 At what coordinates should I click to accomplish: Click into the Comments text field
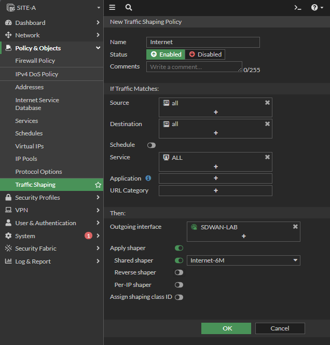point(194,67)
